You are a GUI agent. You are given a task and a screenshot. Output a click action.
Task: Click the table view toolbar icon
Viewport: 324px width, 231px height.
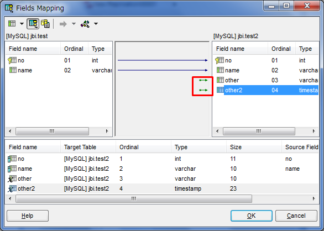(12, 24)
